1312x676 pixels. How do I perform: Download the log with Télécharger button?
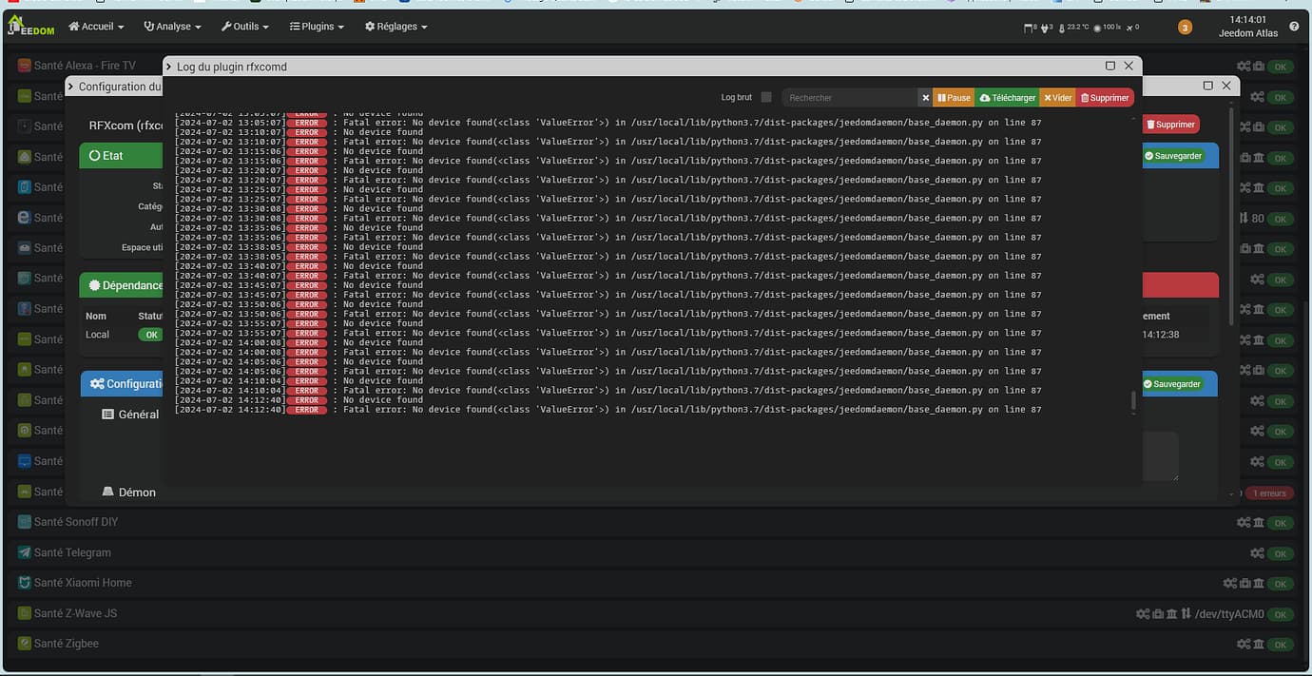click(1007, 98)
